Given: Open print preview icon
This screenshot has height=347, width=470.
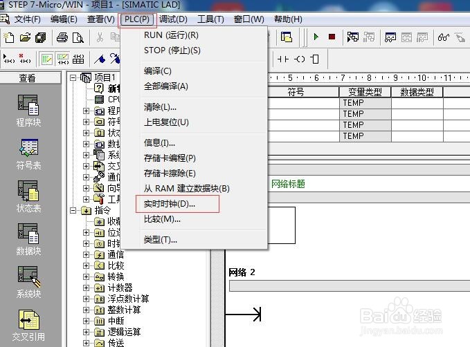Looking at the screenshot, I should pos(78,37).
